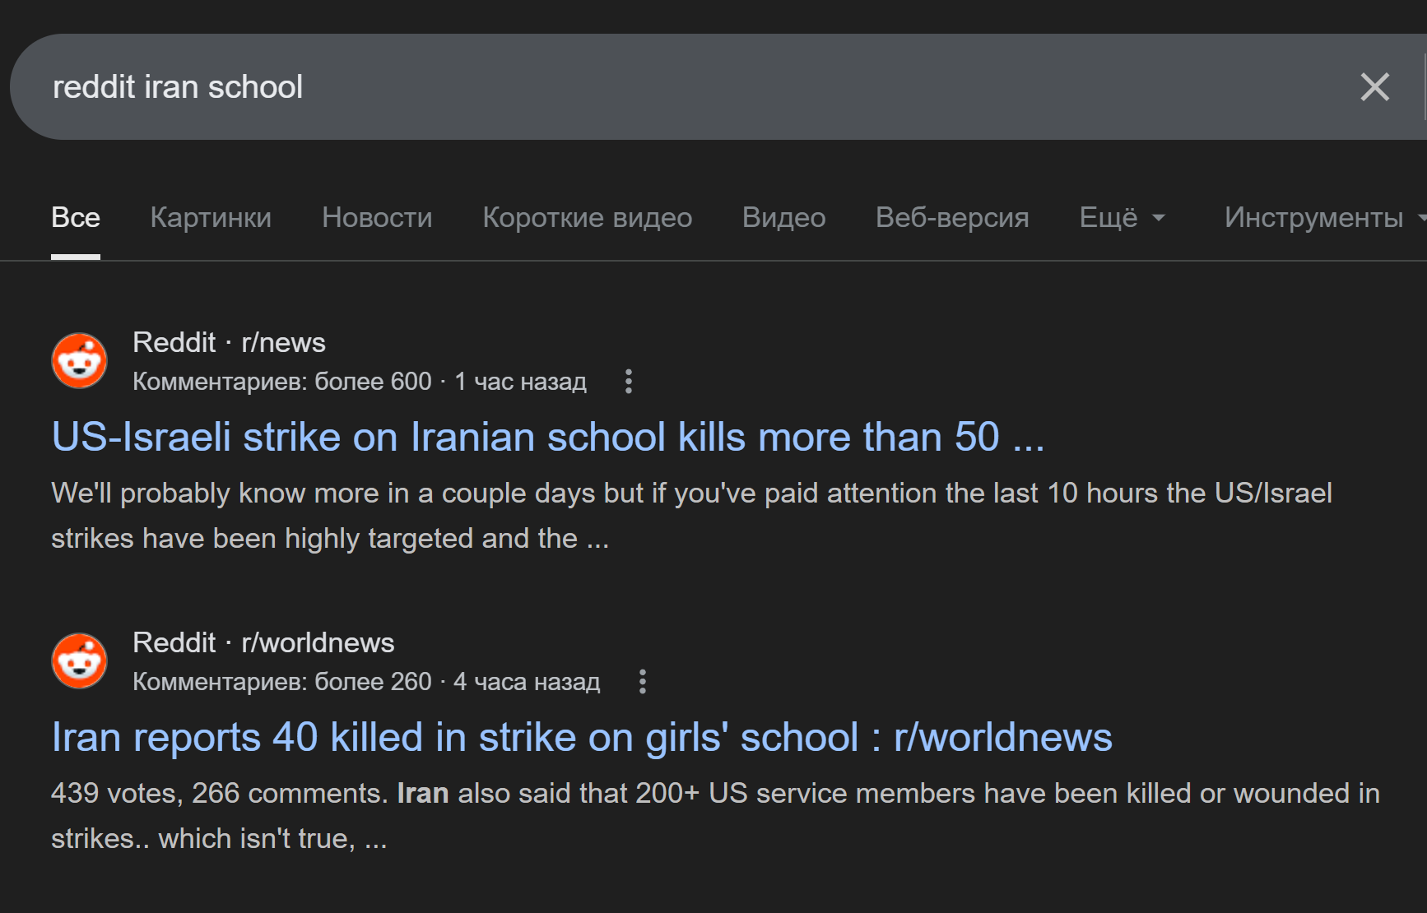1427x913 pixels.
Task: Select the 'Все' search tab
Action: pos(76,217)
